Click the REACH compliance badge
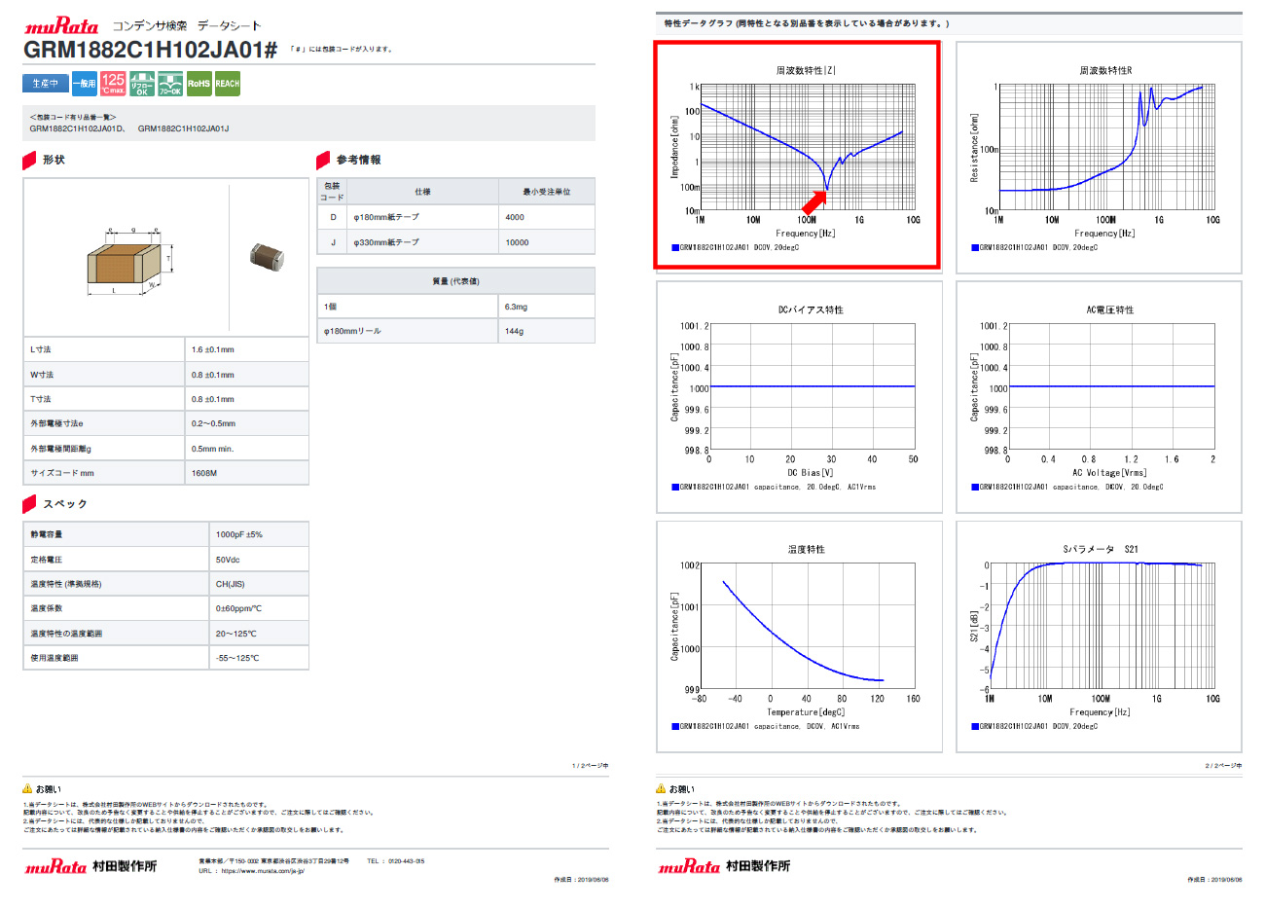The image size is (1265, 909). tap(227, 84)
